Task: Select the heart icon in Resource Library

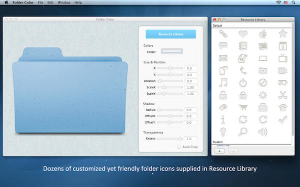Action: [243, 34]
